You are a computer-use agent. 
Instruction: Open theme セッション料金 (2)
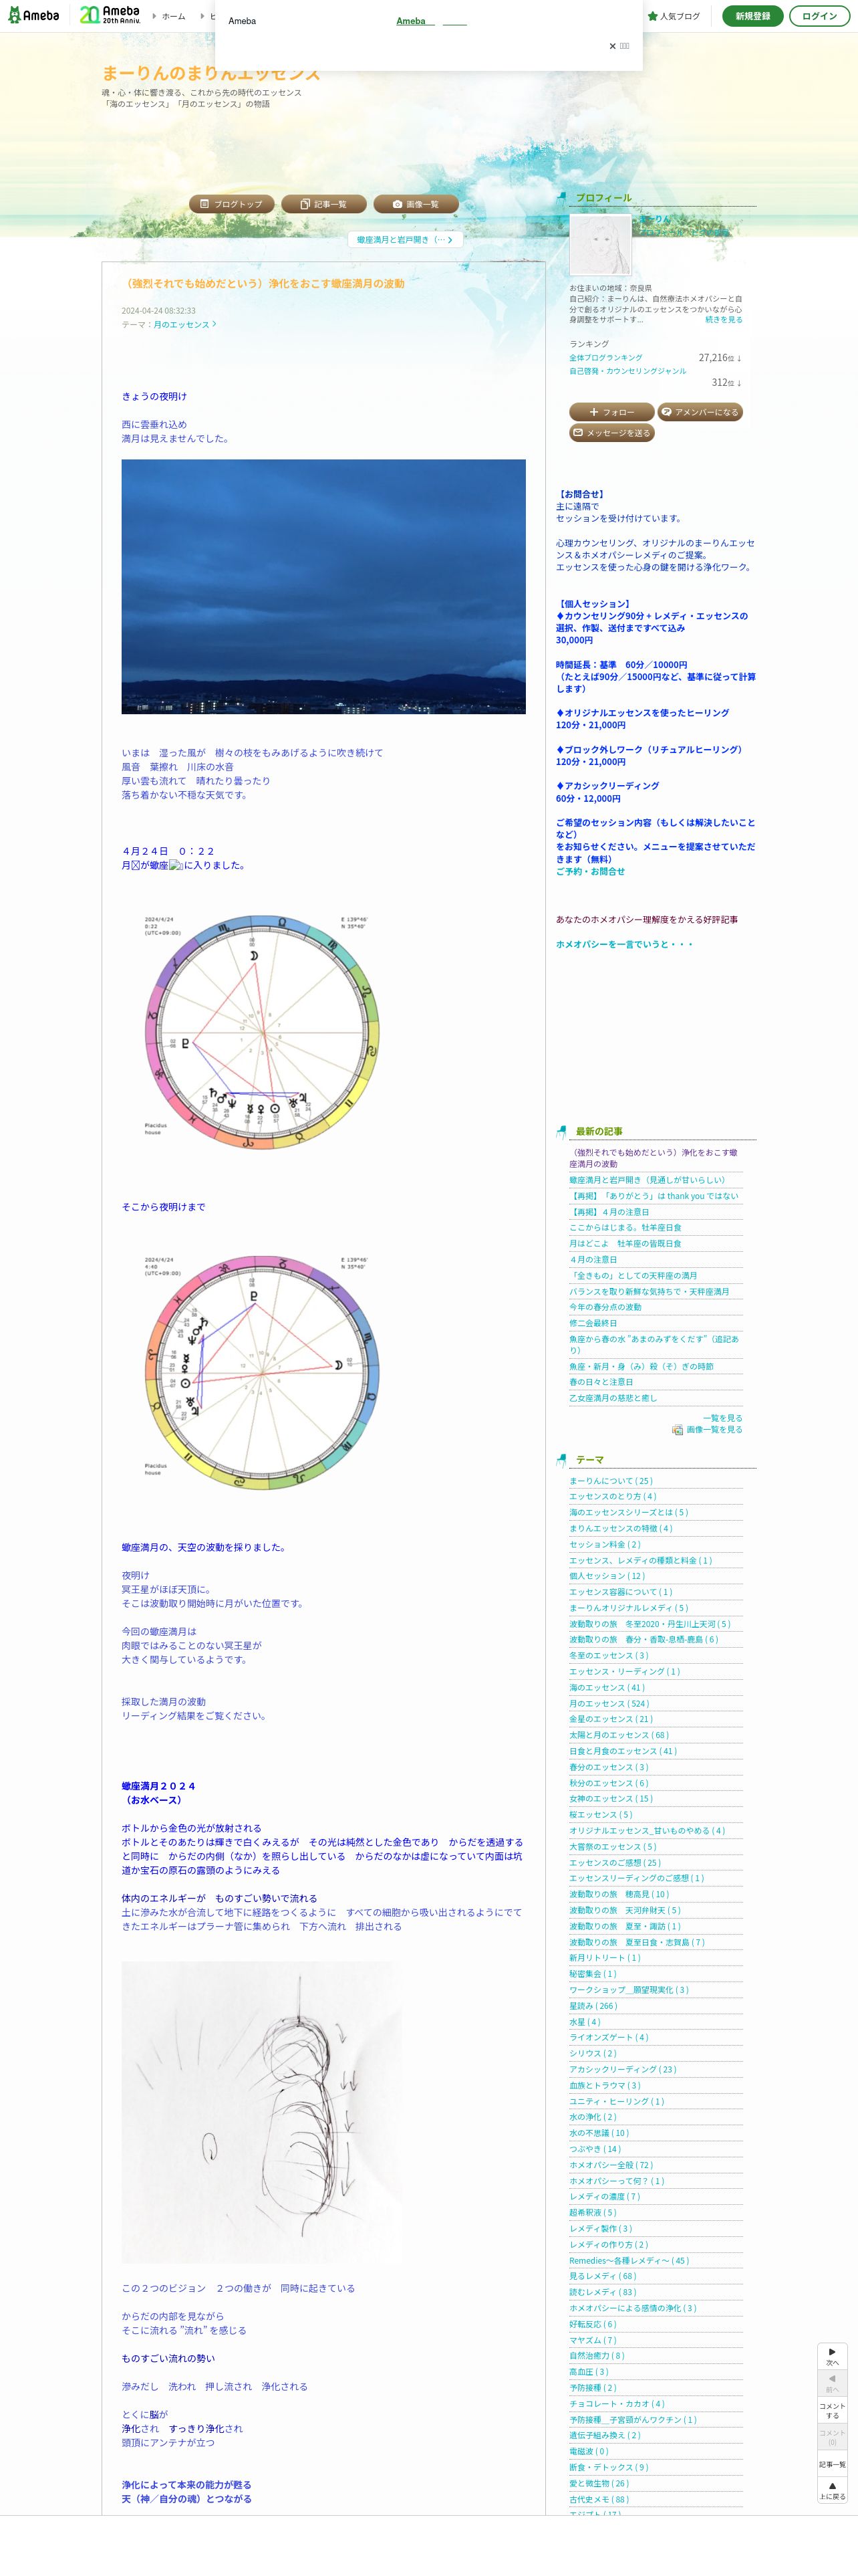[x=605, y=1545]
